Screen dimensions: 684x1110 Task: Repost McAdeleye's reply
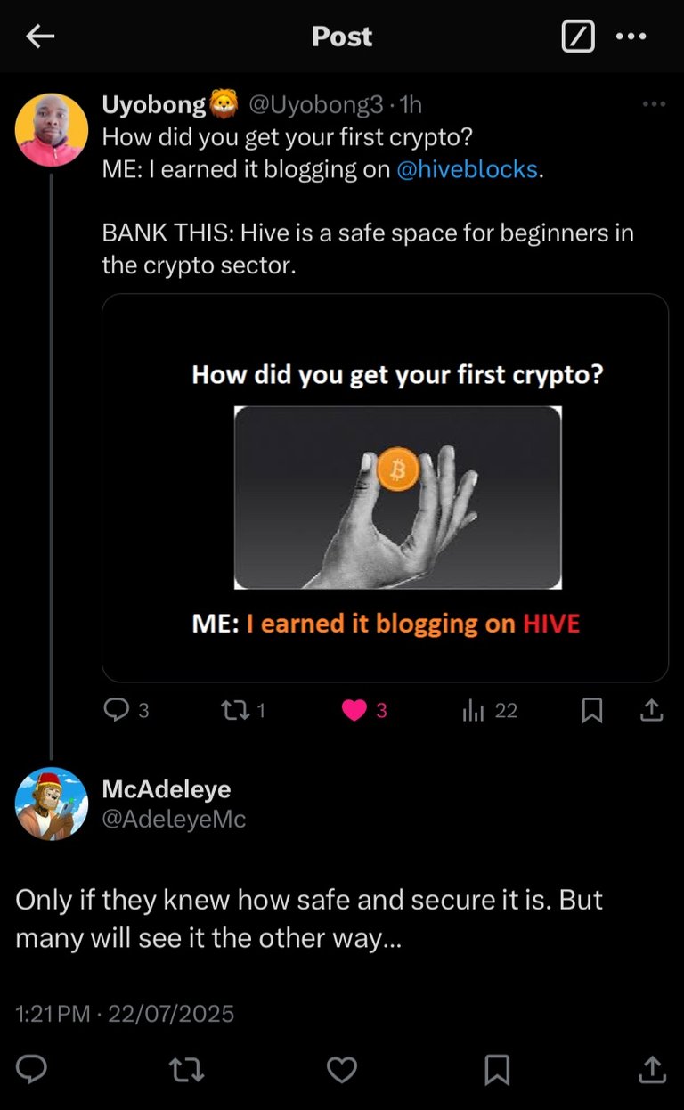coord(187,1068)
